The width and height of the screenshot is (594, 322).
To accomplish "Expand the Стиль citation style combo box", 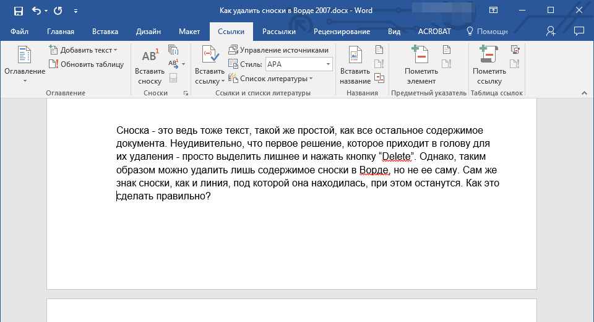I will coord(328,64).
